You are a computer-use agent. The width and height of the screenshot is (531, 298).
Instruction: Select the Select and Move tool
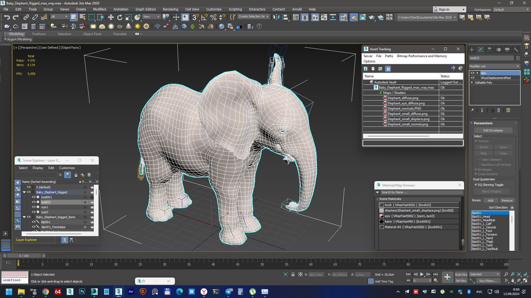click(x=111, y=17)
